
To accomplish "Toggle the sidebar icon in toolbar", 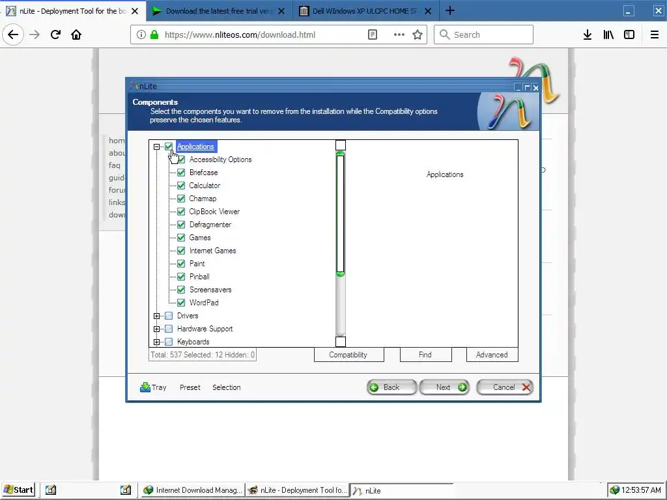I will pyautogui.click(x=629, y=35).
